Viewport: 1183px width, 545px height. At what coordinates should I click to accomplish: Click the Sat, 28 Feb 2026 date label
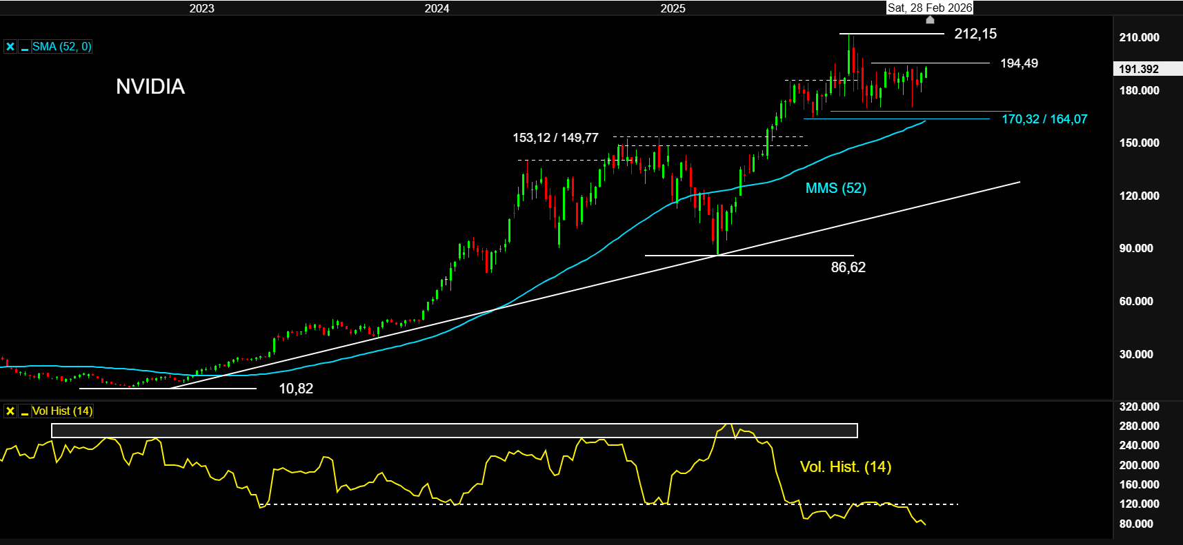click(x=929, y=8)
